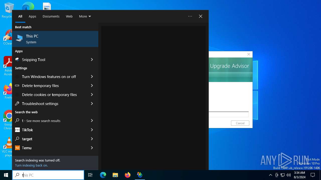Click the Snipping Tool app icon
The image size is (321, 180).
(x=17, y=59)
